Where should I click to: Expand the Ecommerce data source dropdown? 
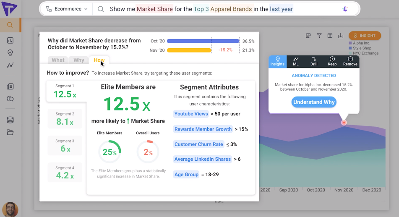click(67, 9)
